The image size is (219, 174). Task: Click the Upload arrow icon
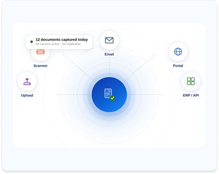27,82
